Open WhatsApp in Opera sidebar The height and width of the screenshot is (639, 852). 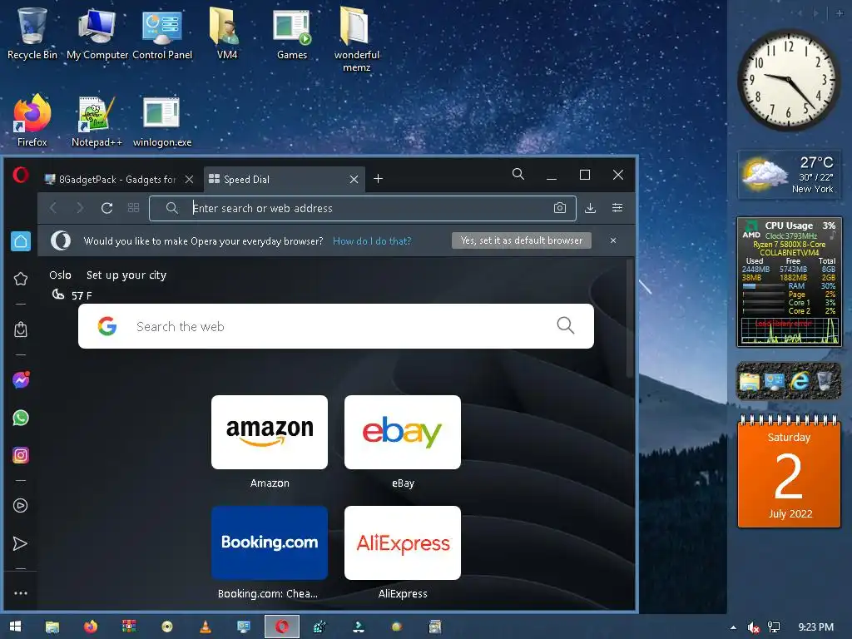pos(21,418)
